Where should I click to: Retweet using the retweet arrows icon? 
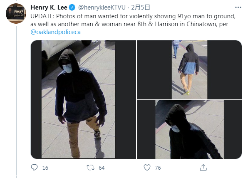(x=90, y=168)
